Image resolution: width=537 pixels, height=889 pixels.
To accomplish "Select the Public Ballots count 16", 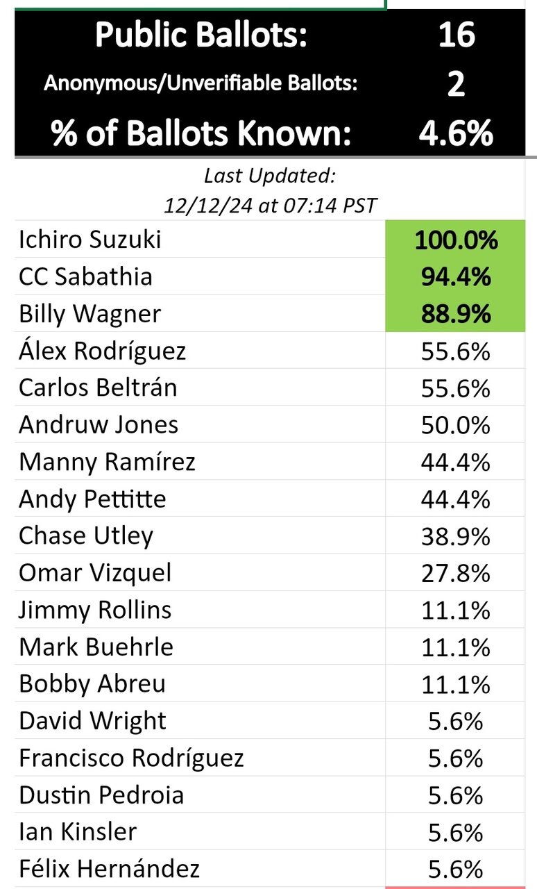I will pyautogui.click(x=456, y=36).
